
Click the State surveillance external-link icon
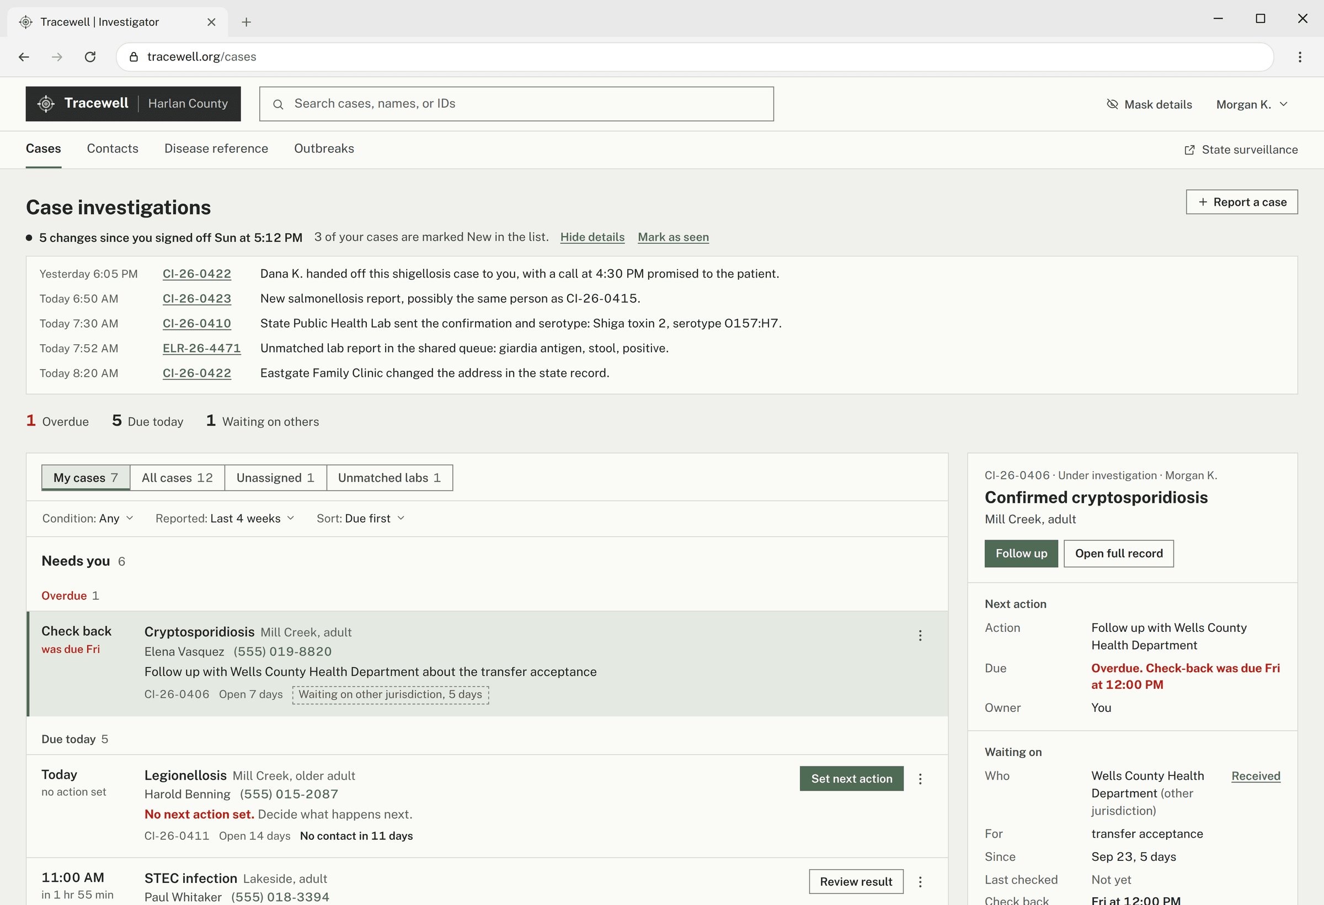pos(1189,150)
